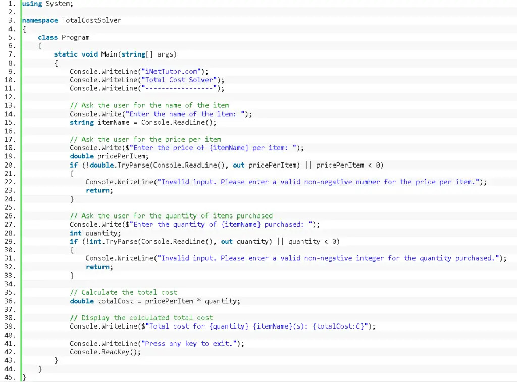Viewport: 517px width, 382px height.
Task: Select the totalCost:C interpolated output line
Action: click(x=222, y=326)
